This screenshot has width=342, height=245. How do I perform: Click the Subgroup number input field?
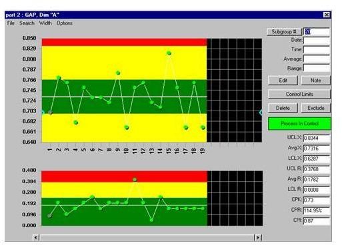coord(317,32)
